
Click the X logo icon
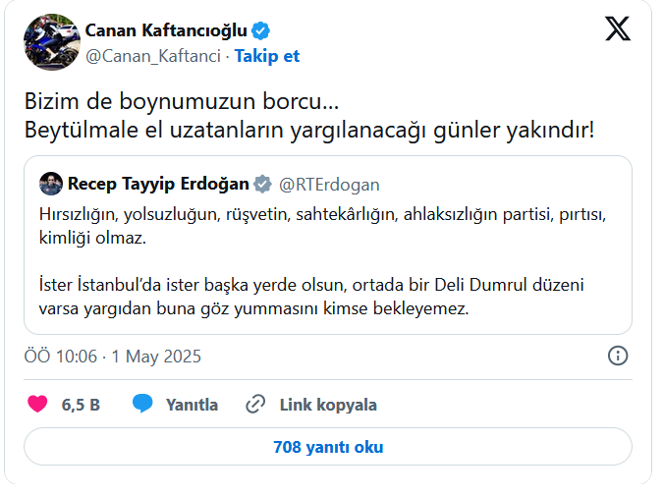pos(618,29)
